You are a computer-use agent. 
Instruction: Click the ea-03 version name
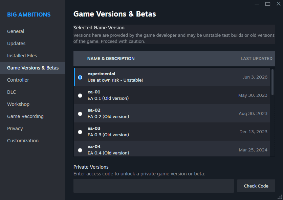tap(94, 128)
